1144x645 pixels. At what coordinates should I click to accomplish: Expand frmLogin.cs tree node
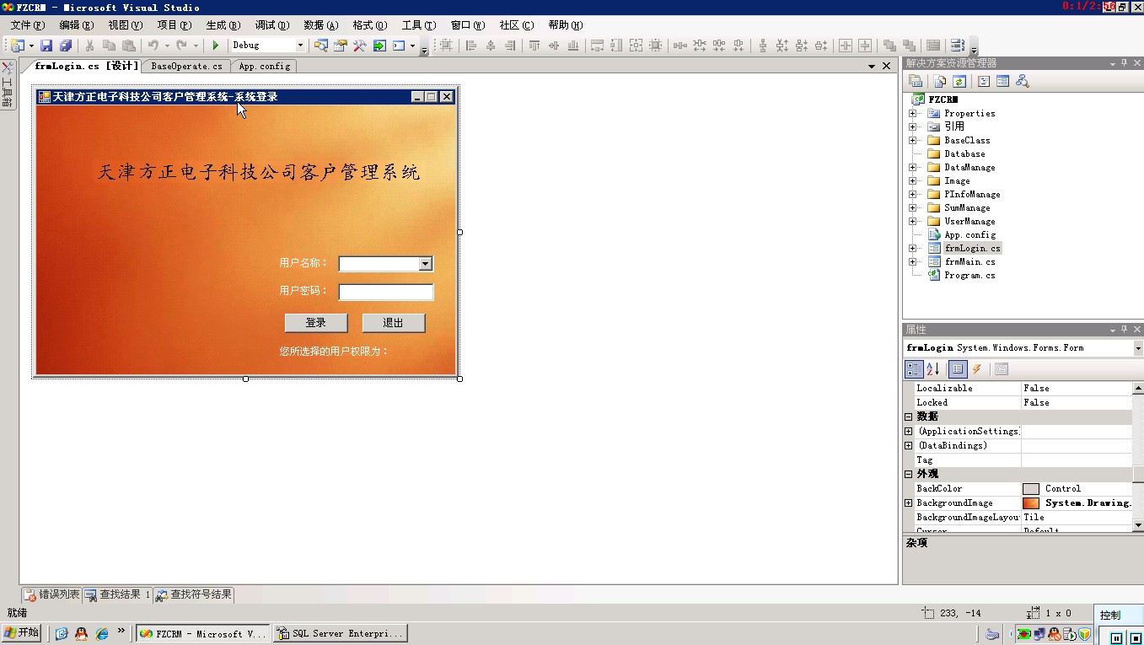pyautogui.click(x=912, y=248)
